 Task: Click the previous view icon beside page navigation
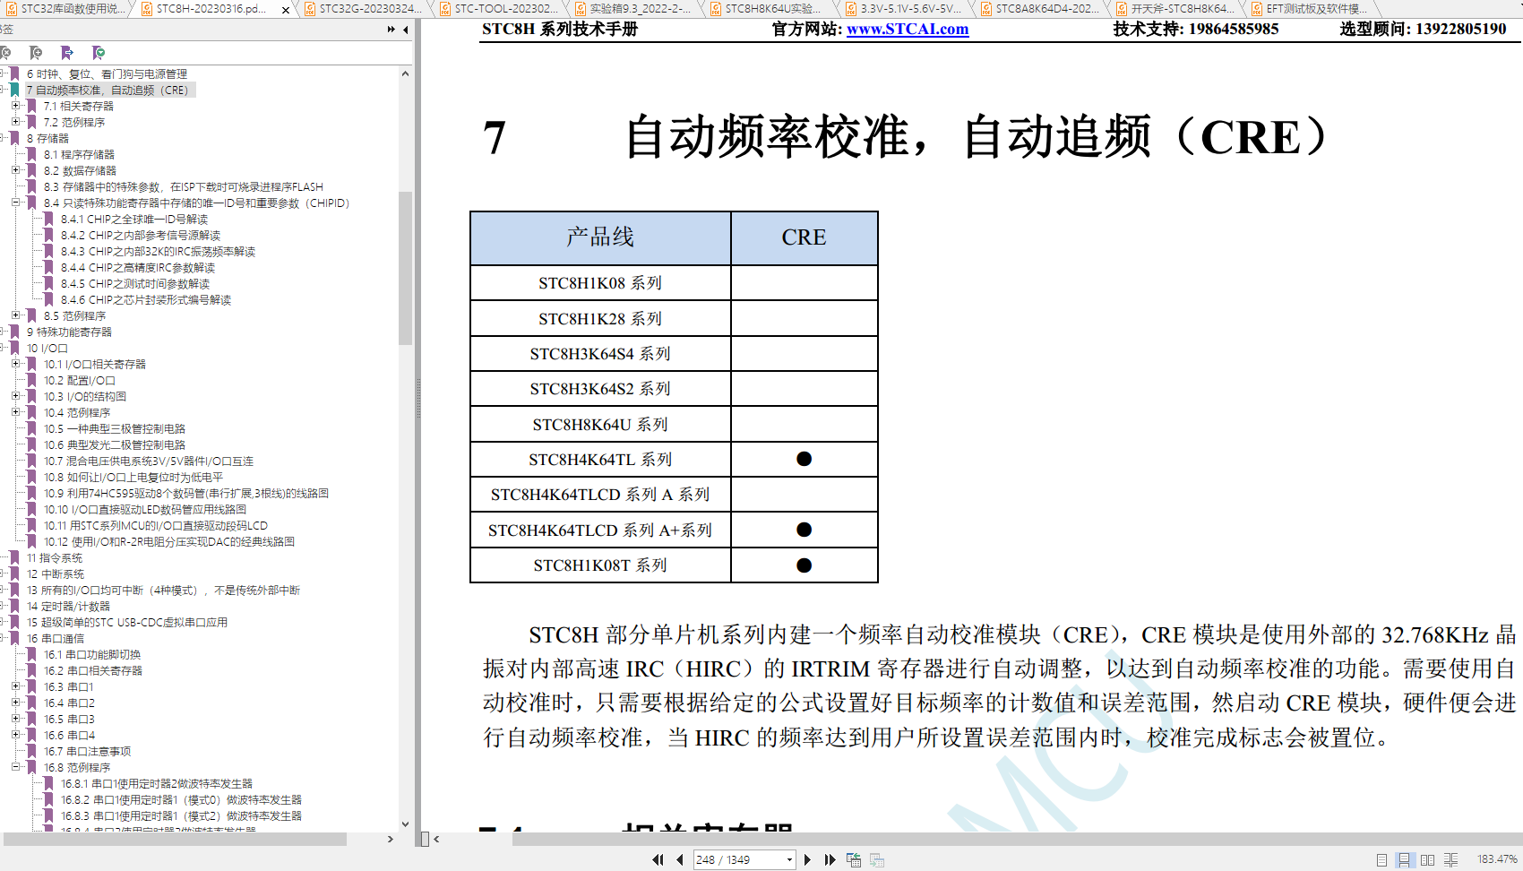(x=854, y=859)
